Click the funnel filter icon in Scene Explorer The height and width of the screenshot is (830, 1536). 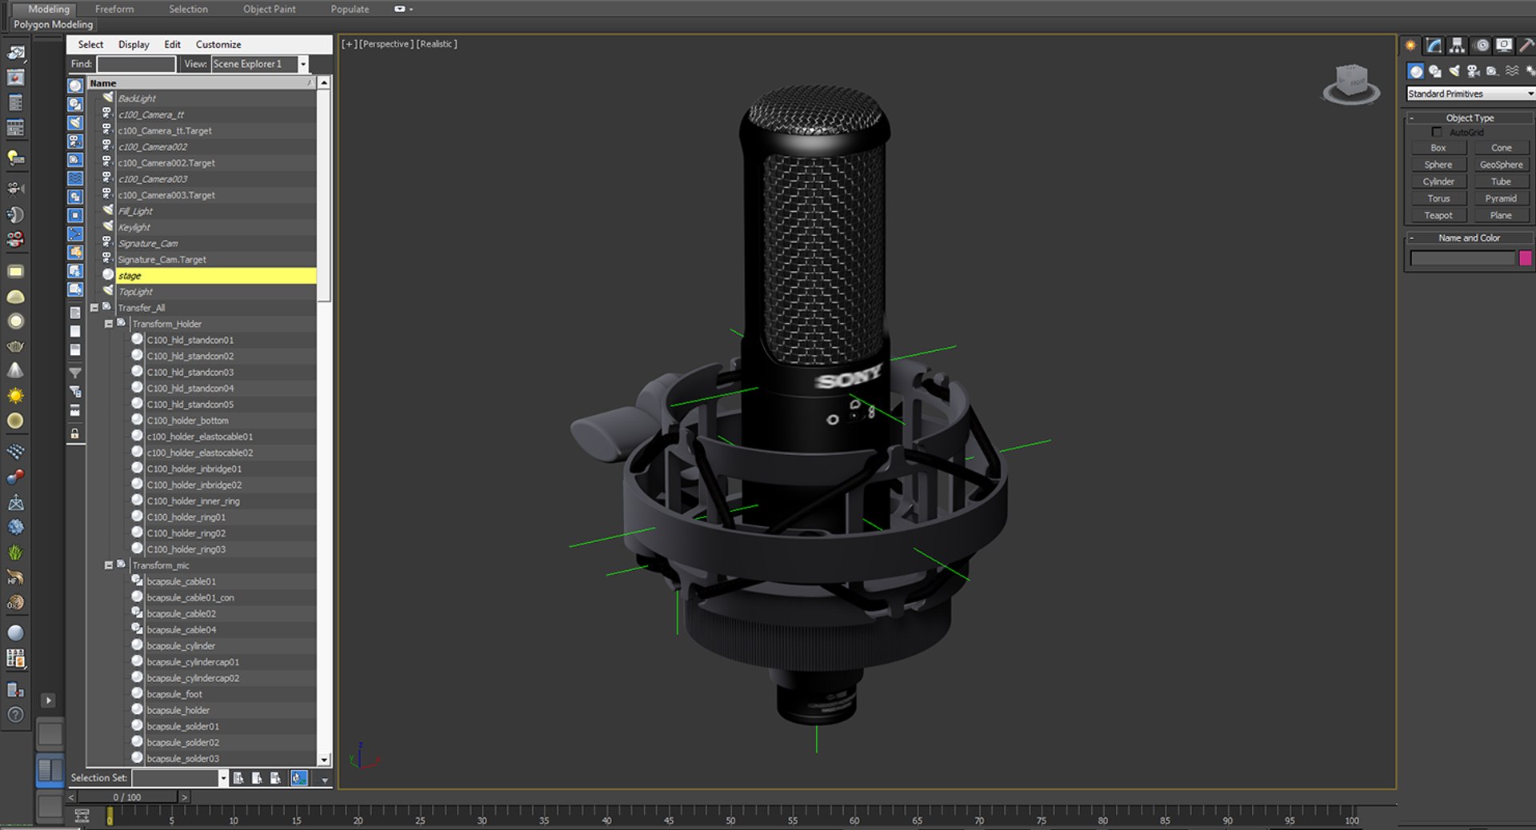[x=75, y=373]
